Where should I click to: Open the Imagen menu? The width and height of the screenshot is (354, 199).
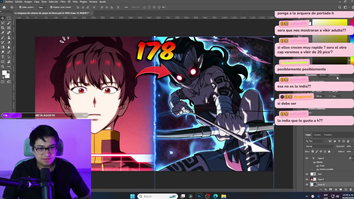pyautogui.click(x=28, y=2)
